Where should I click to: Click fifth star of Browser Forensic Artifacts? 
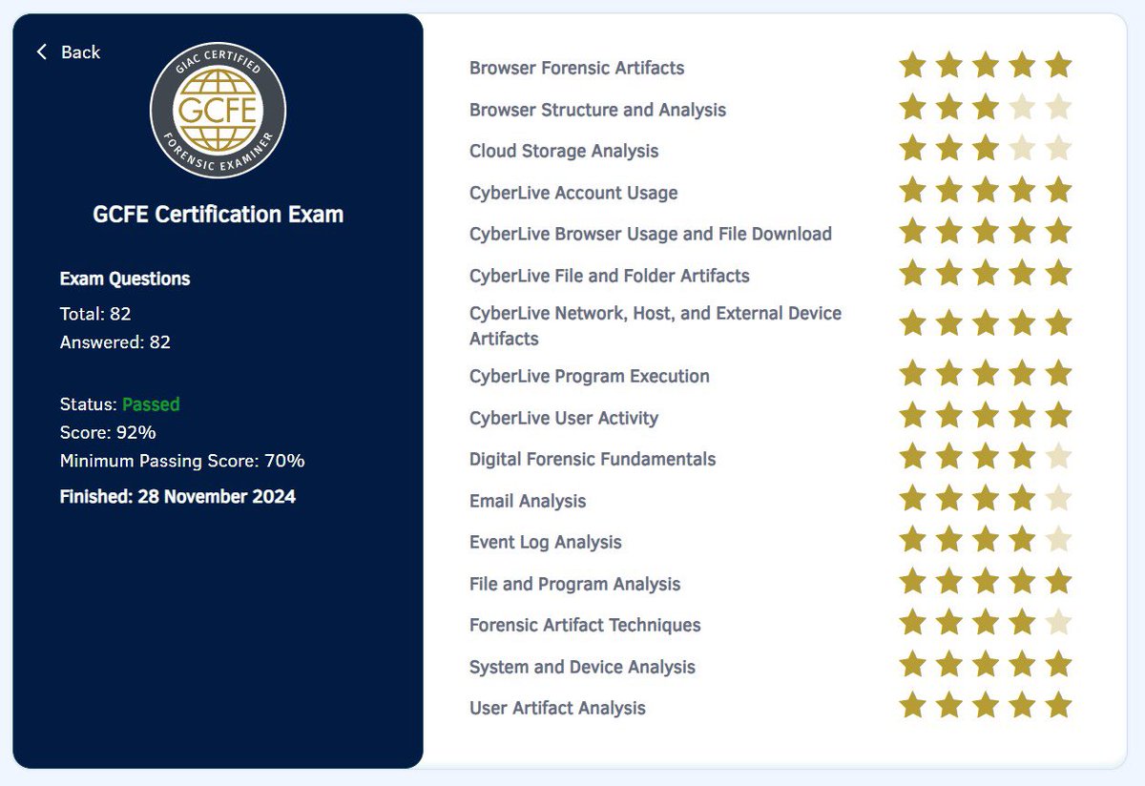(1058, 66)
